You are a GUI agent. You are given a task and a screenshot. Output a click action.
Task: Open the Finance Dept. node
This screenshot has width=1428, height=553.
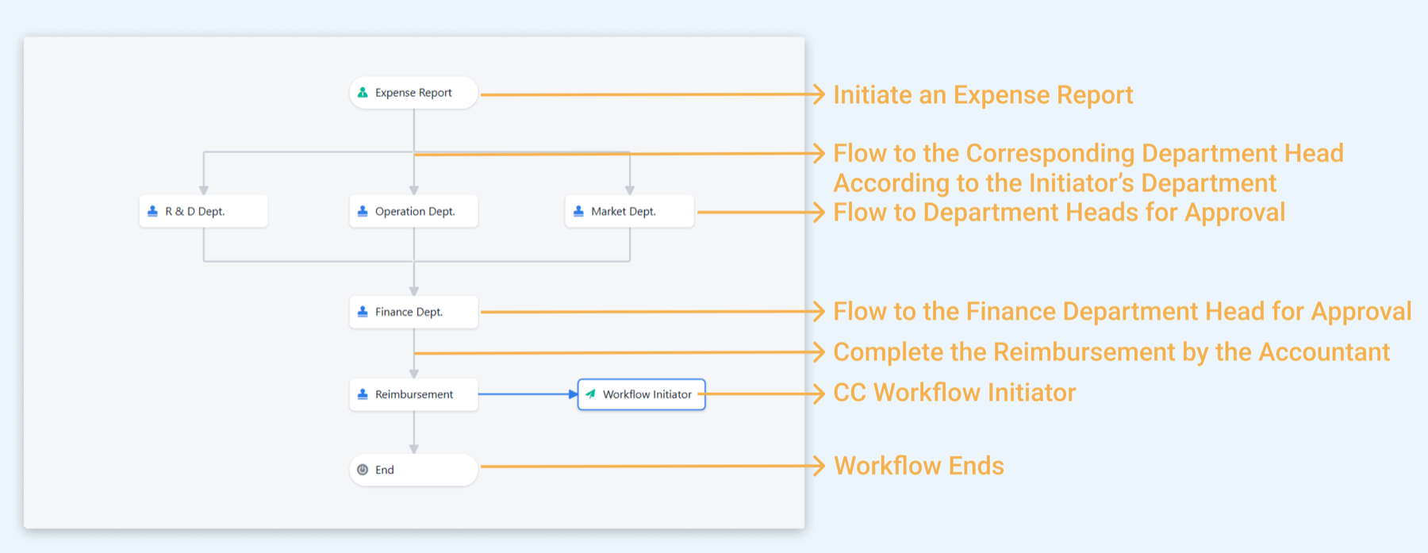413,312
